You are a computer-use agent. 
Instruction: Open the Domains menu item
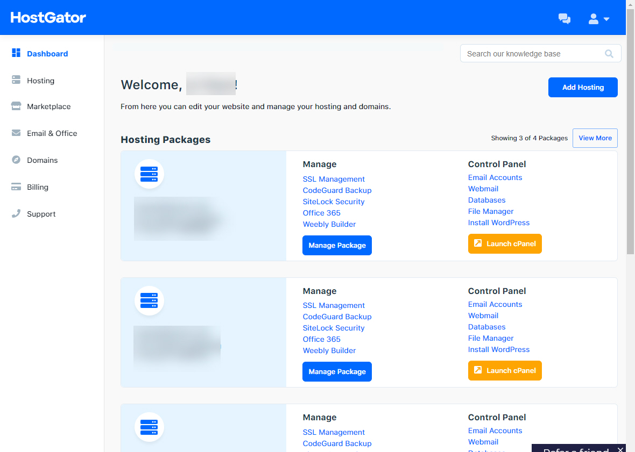pyautogui.click(x=42, y=160)
